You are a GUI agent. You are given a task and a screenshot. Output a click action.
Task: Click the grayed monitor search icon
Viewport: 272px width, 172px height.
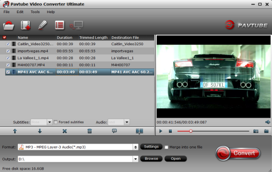[76, 25]
